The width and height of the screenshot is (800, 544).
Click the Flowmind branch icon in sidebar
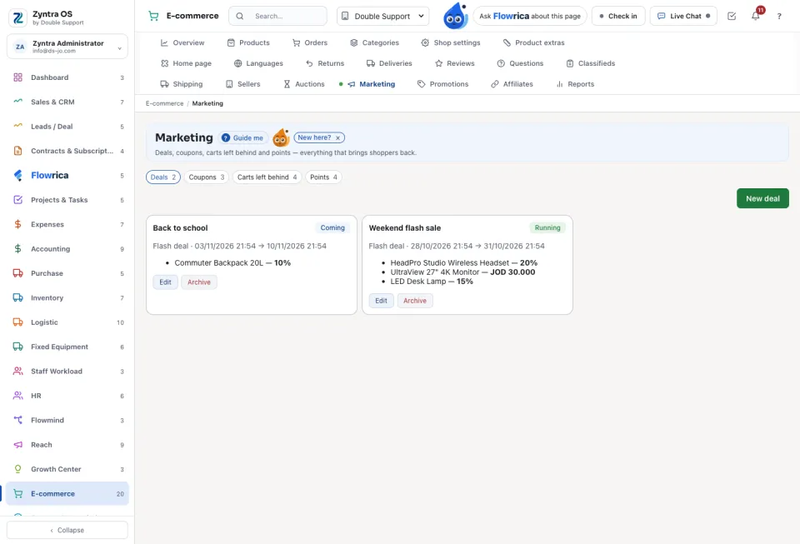coord(17,420)
